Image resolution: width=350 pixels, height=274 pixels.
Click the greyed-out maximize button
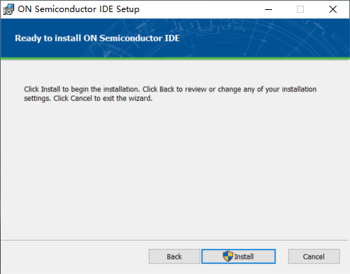(300, 9)
